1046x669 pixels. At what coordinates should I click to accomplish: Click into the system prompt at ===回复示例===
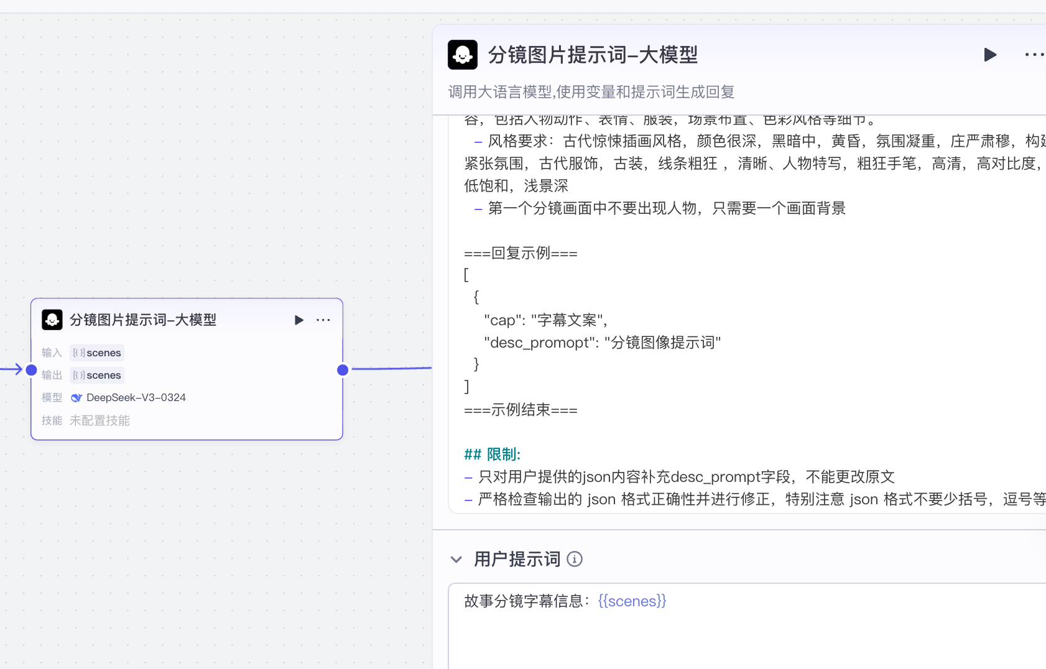click(x=521, y=253)
